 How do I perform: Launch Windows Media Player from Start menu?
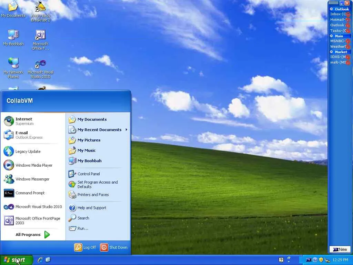pyautogui.click(x=33, y=165)
